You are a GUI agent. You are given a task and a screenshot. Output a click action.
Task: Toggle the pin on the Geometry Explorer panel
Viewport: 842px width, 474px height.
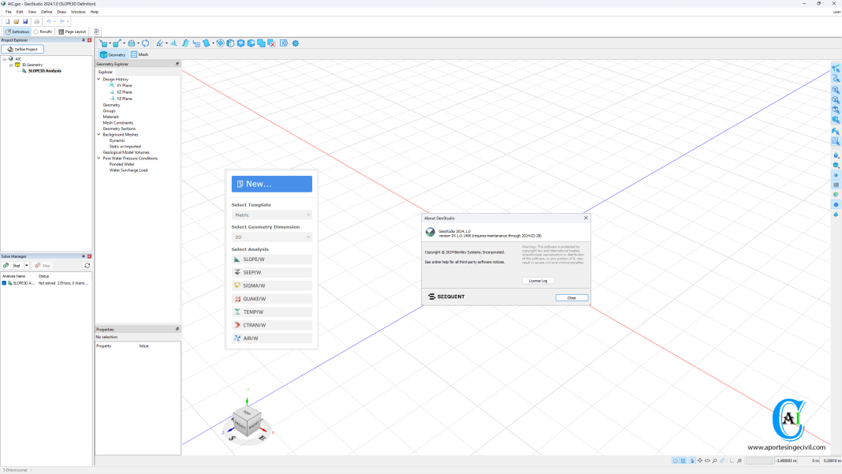point(178,64)
